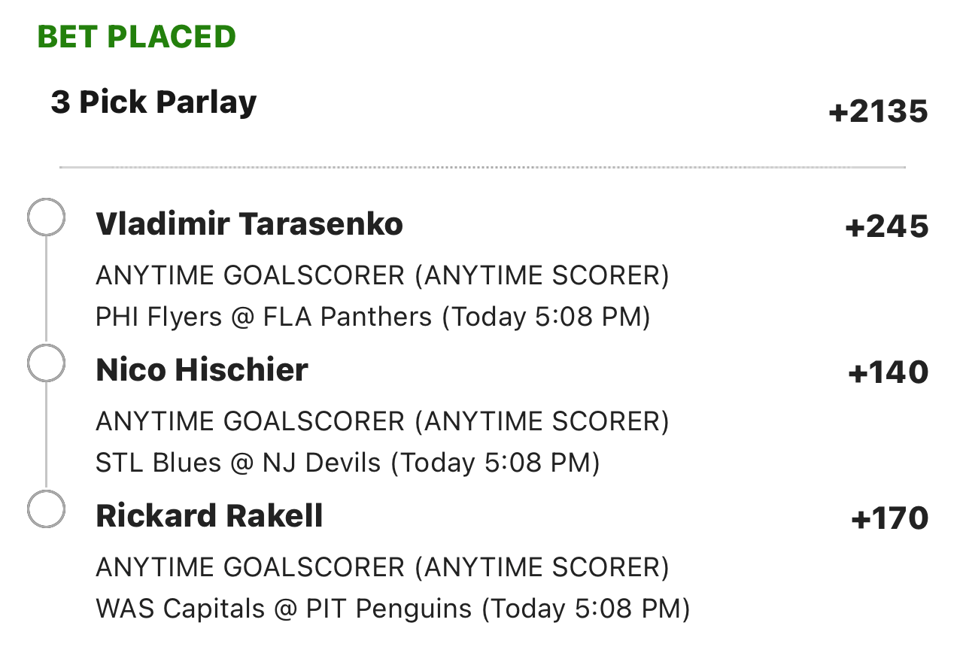The image size is (966, 656).
Task: Open Vladimir Tarasenko player name
Action: click(x=249, y=224)
